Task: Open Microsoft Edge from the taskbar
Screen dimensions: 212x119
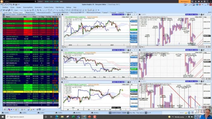Action: pos(57,117)
